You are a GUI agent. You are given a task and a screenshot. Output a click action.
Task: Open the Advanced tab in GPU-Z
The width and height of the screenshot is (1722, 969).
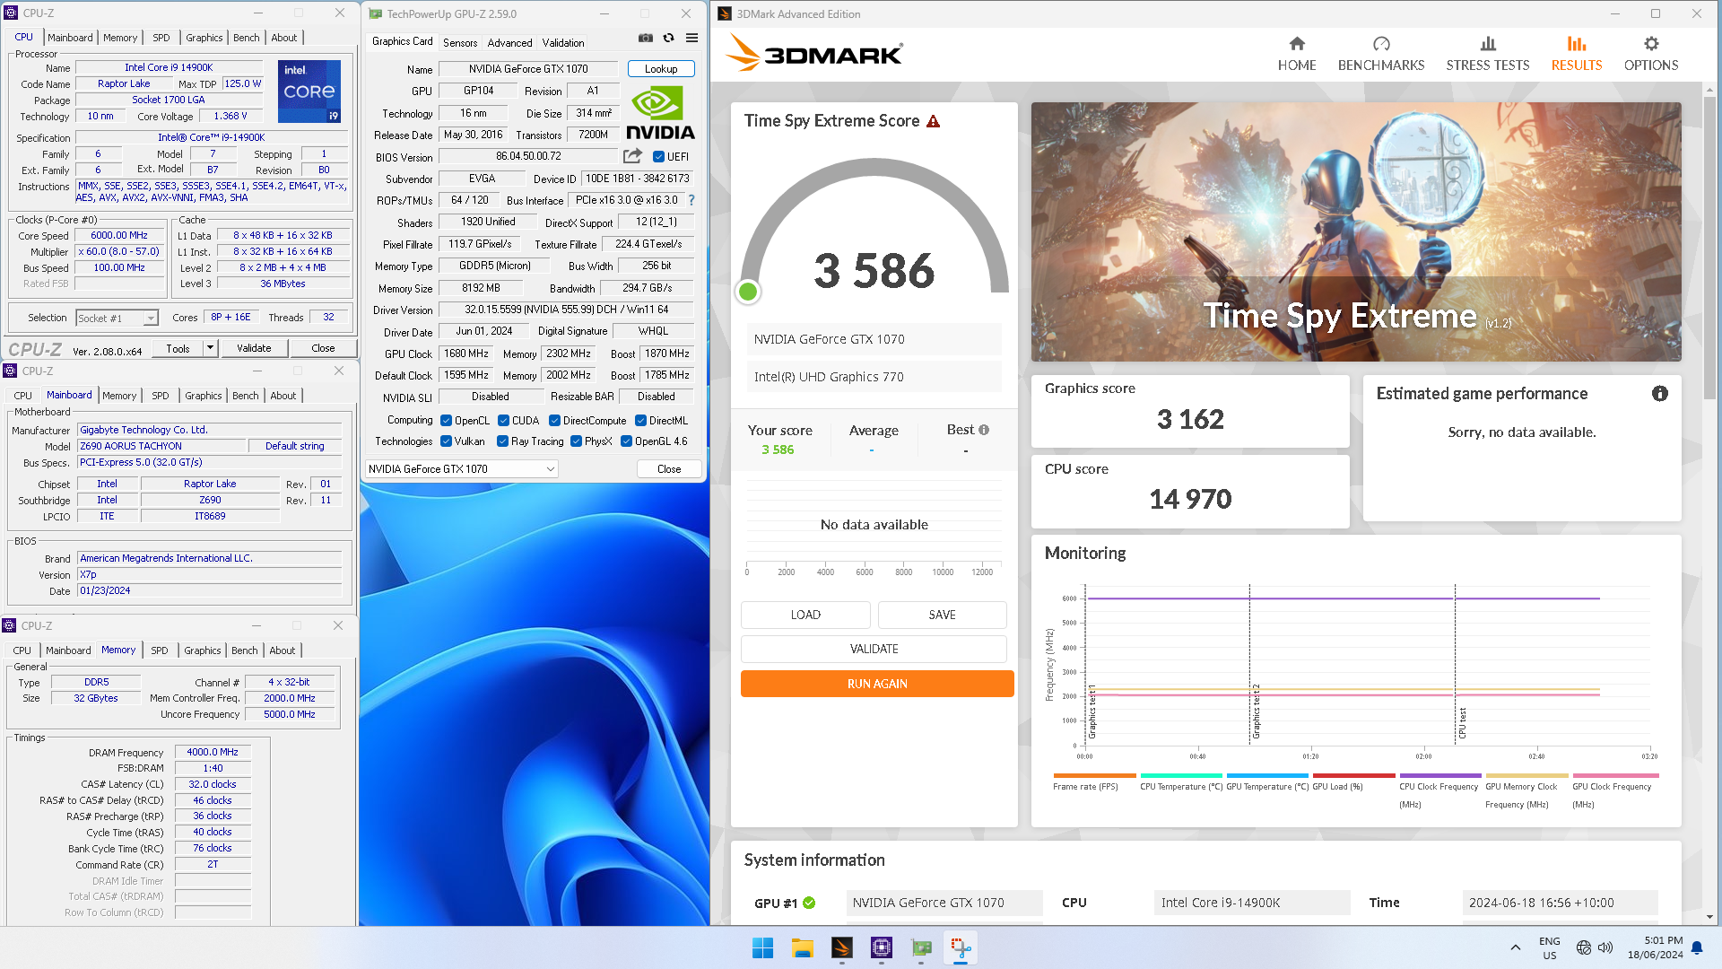[x=509, y=42]
